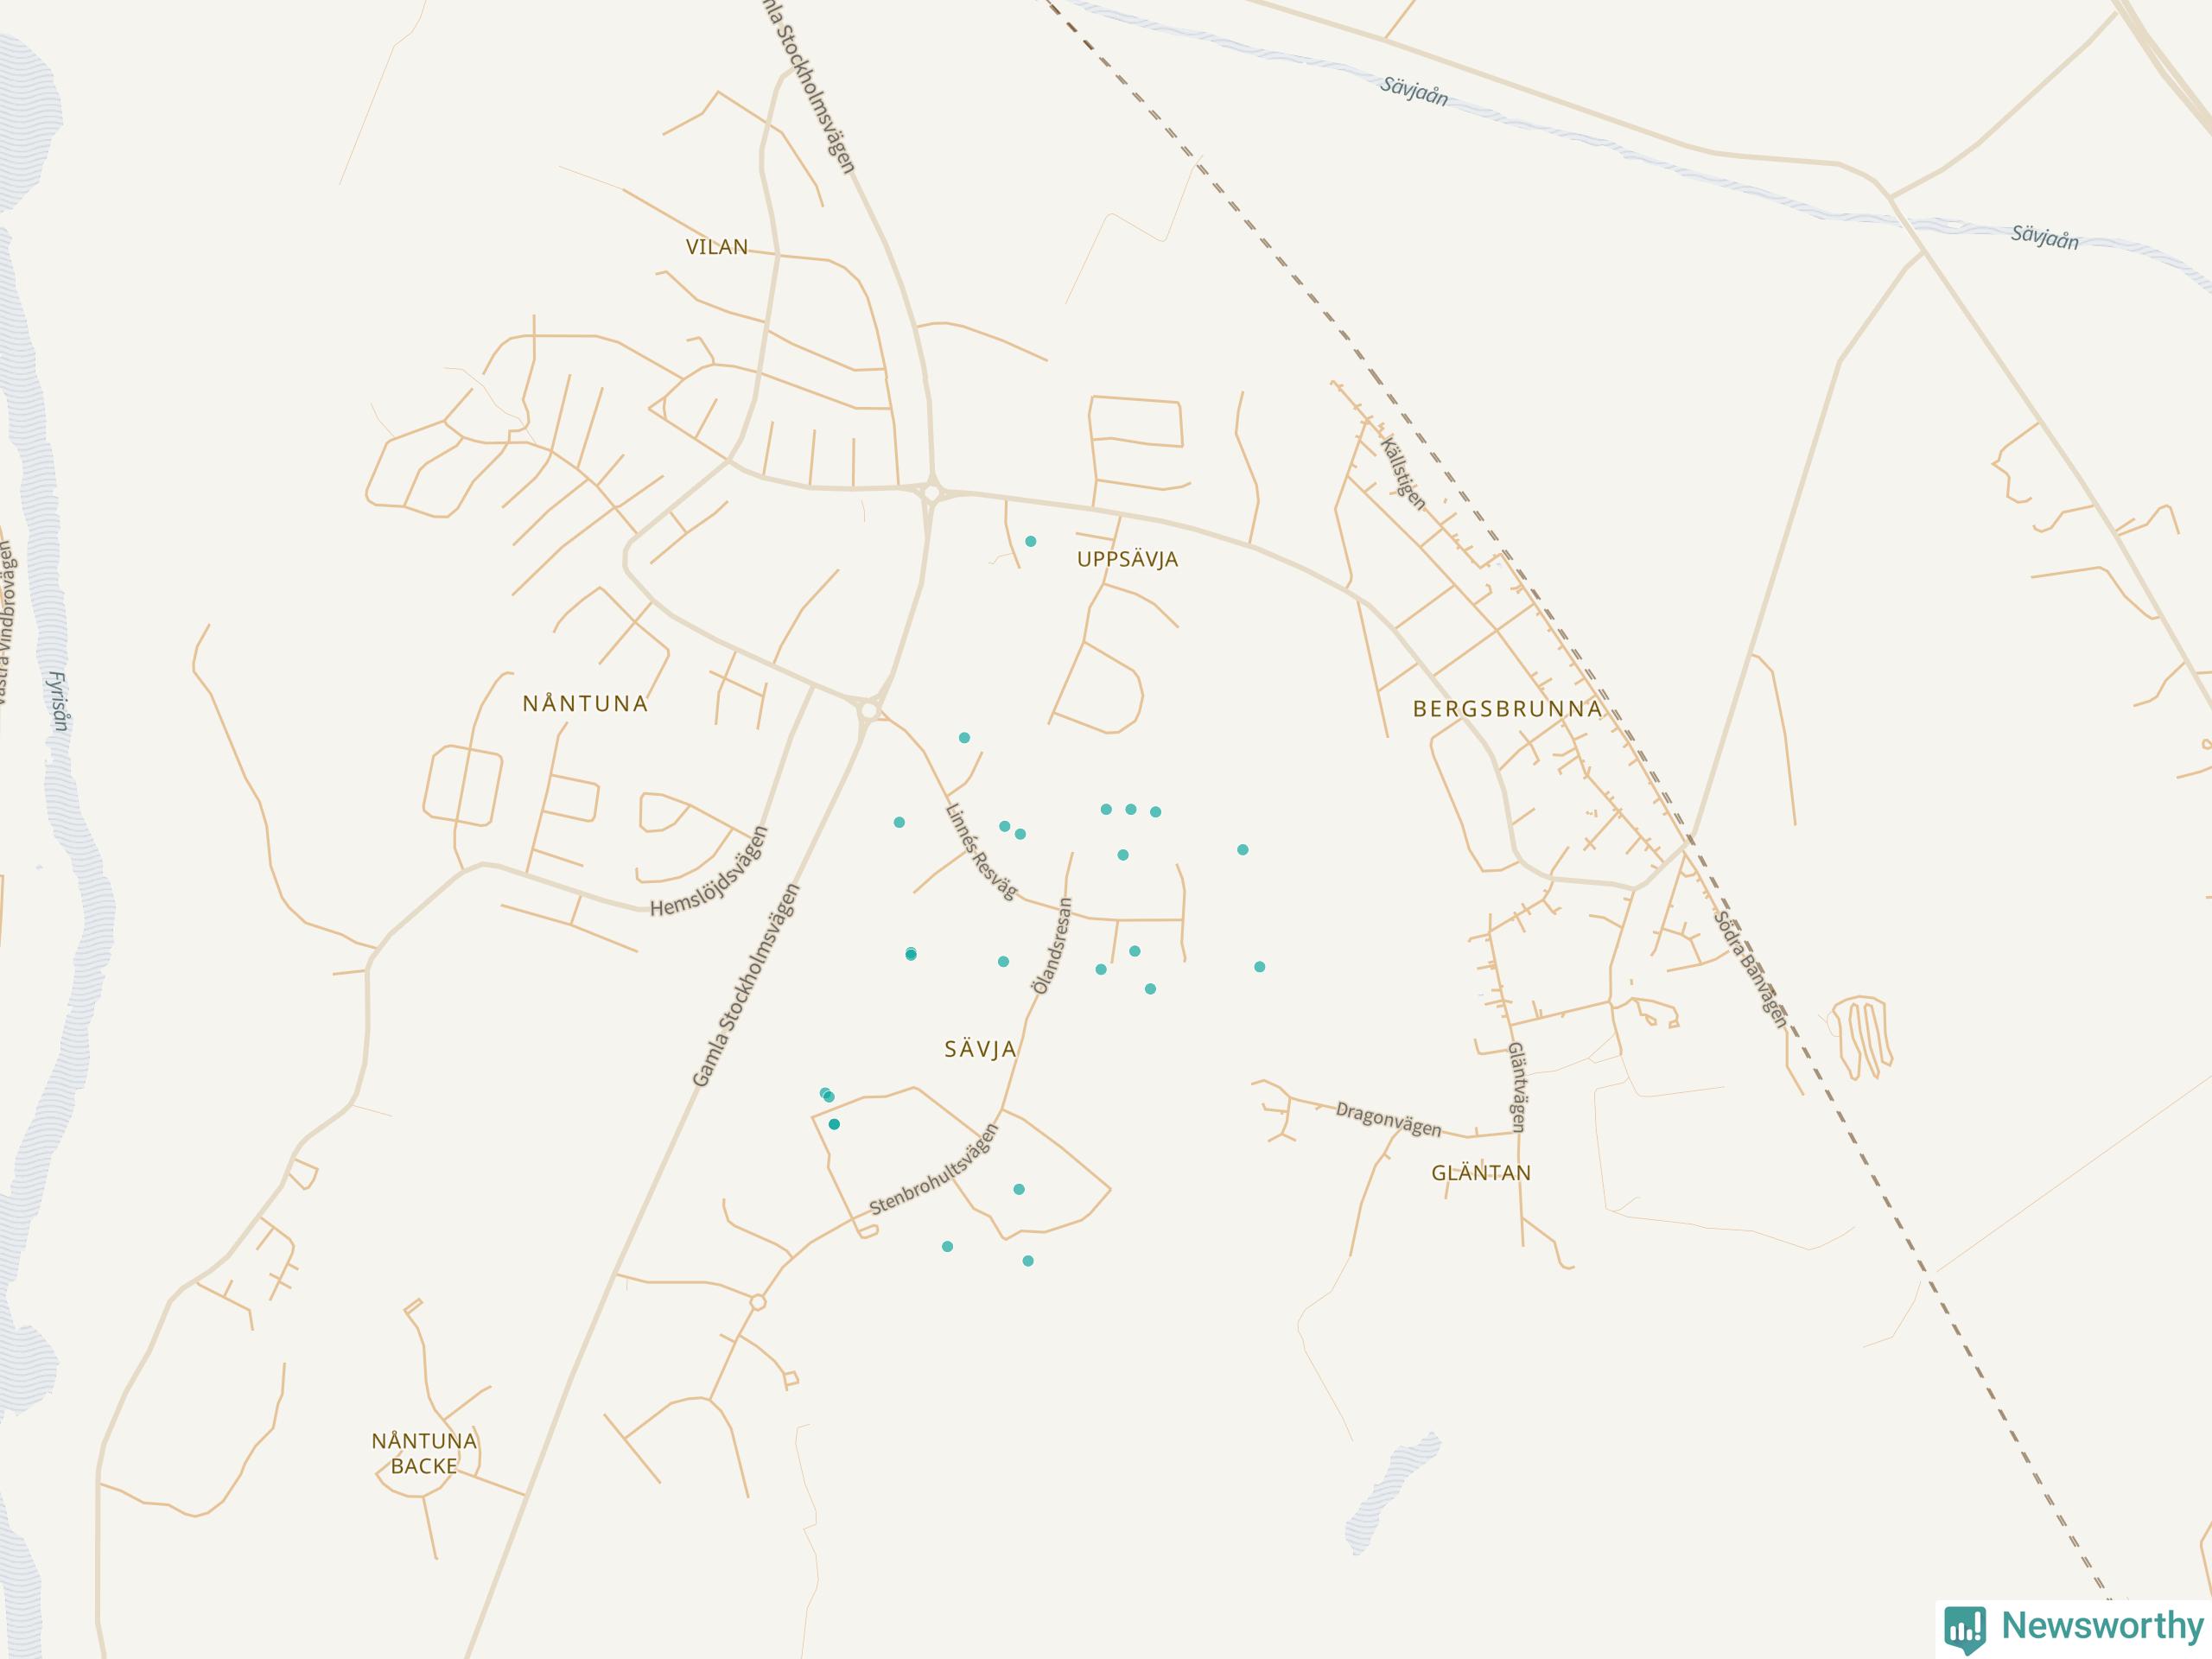The height and width of the screenshot is (1659, 2212).
Task: Select the Dragonvägen street label
Action: pos(1389,1119)
